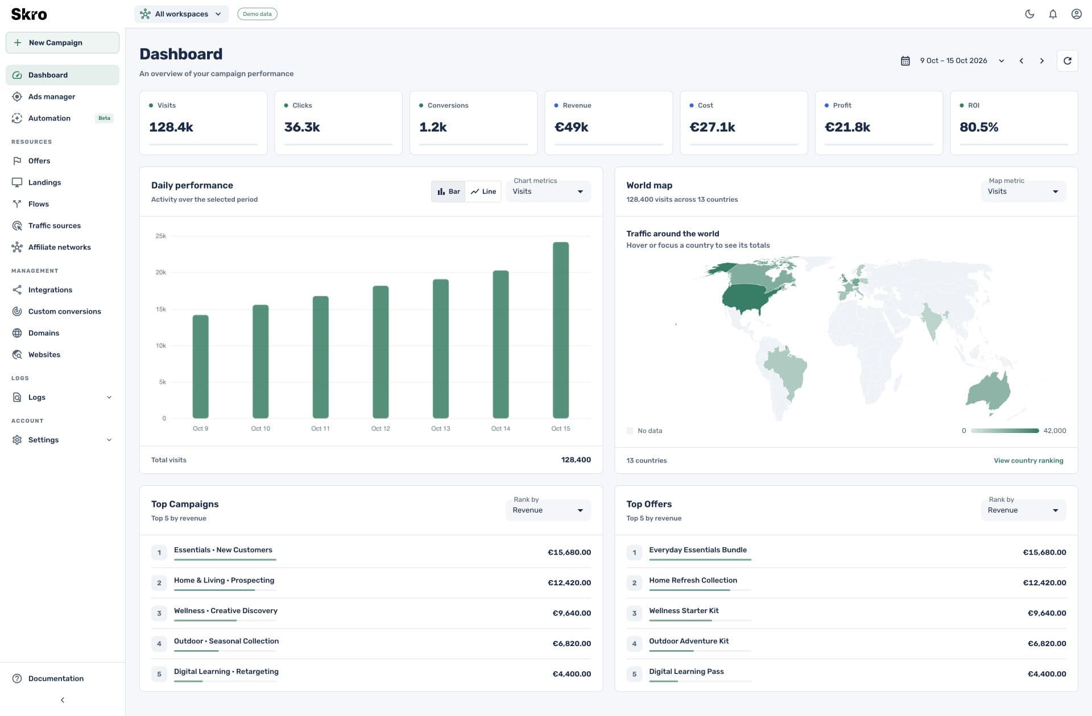Click View country ranking link
The height and width of the screenshot is (716, 1092).
pyautogui.click(x=1028, y=461)
